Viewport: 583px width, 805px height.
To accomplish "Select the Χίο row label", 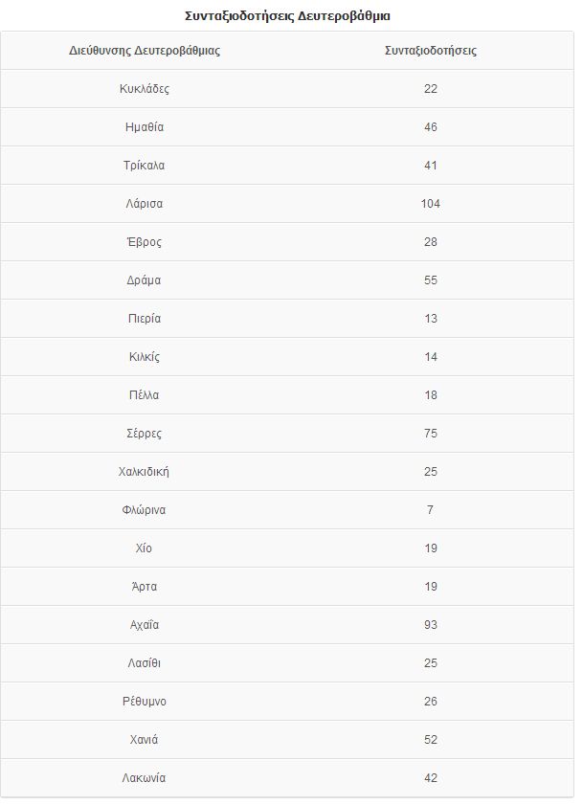I will click(x=146, y=548).
